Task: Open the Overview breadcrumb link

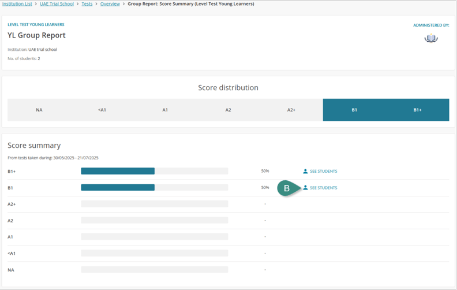Action: (x=110, y=4)
